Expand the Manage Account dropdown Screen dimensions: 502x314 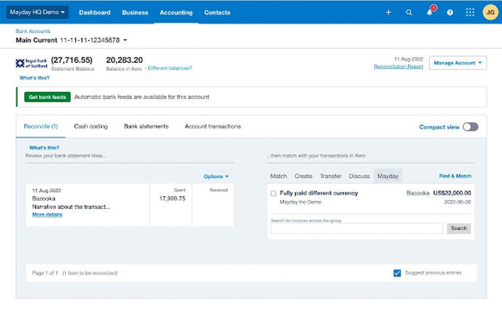(x=457, y=63)
